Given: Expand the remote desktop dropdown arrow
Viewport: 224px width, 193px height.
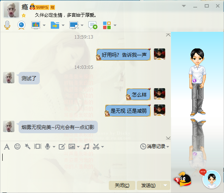Looking at the screenshot, I should click(x=82, y=25).
